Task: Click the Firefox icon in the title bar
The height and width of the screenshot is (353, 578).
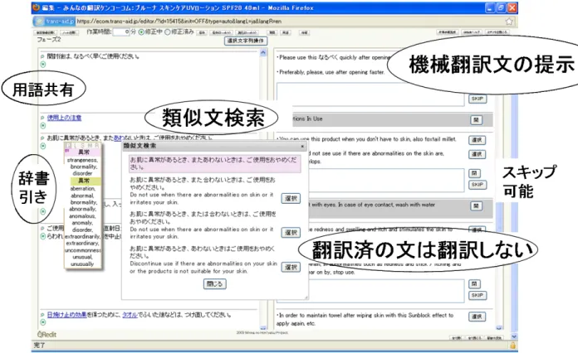Action: pyautogui.click(x=37, y=7)
